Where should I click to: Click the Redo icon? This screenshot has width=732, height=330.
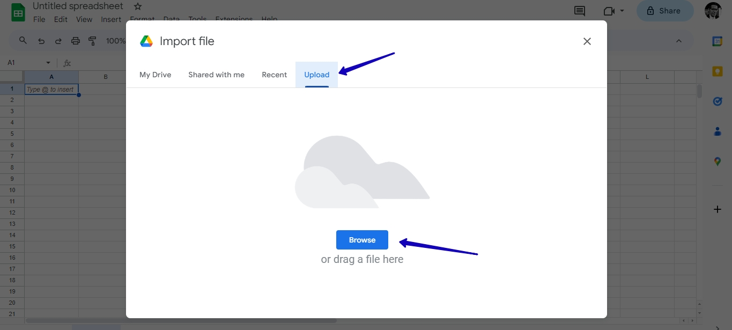tap(58, 41)
